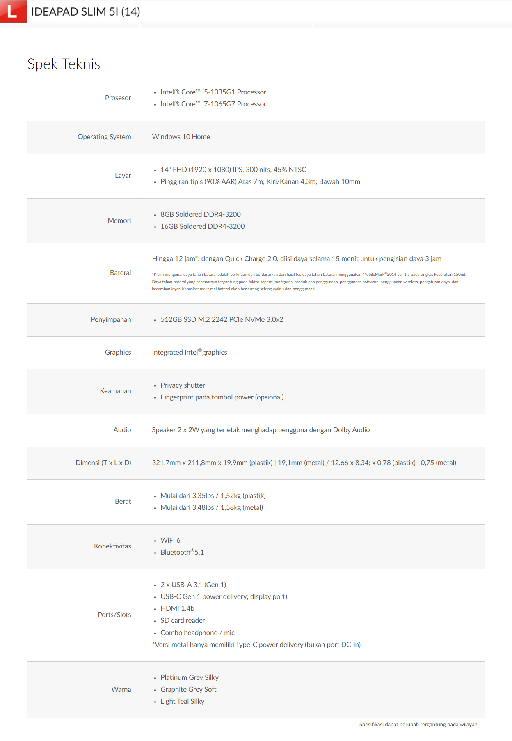Select the Layar row label
Viewport: 512px width, 741px height.
(123, 175)
